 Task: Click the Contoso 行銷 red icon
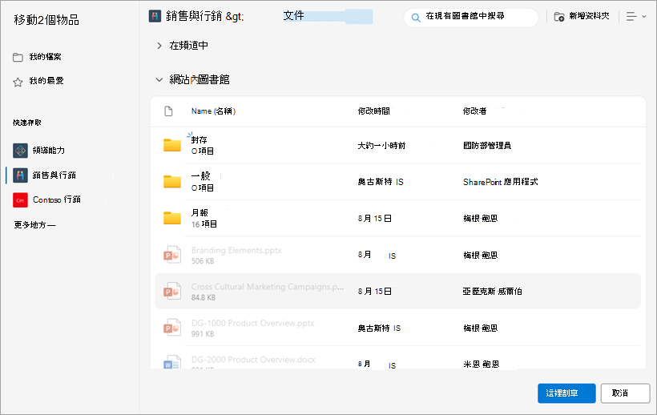click(20, 199)
